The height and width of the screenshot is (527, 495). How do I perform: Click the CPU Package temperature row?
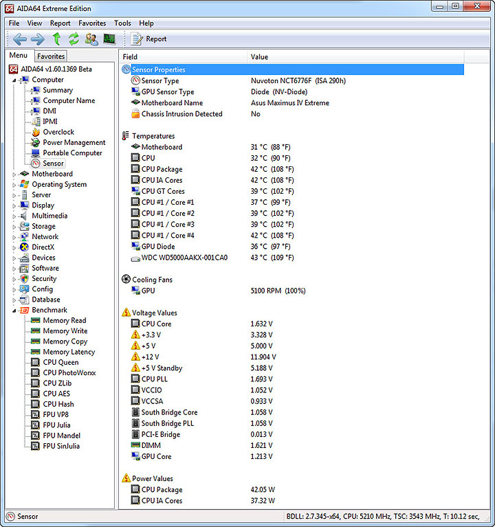pos(292,169)
